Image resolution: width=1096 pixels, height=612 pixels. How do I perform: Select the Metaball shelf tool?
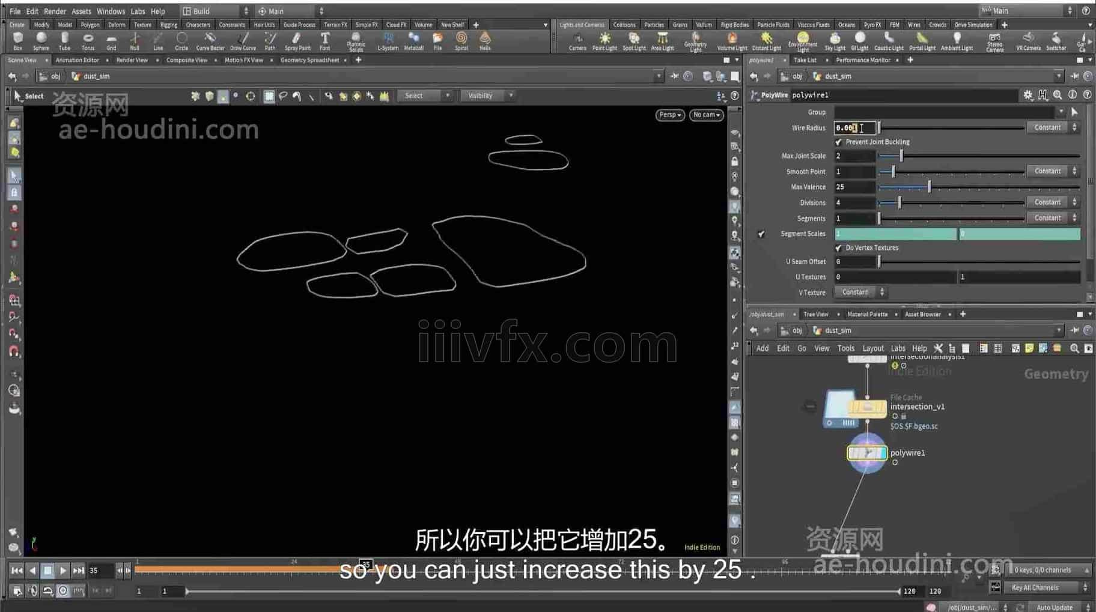[x=413, y=41]
